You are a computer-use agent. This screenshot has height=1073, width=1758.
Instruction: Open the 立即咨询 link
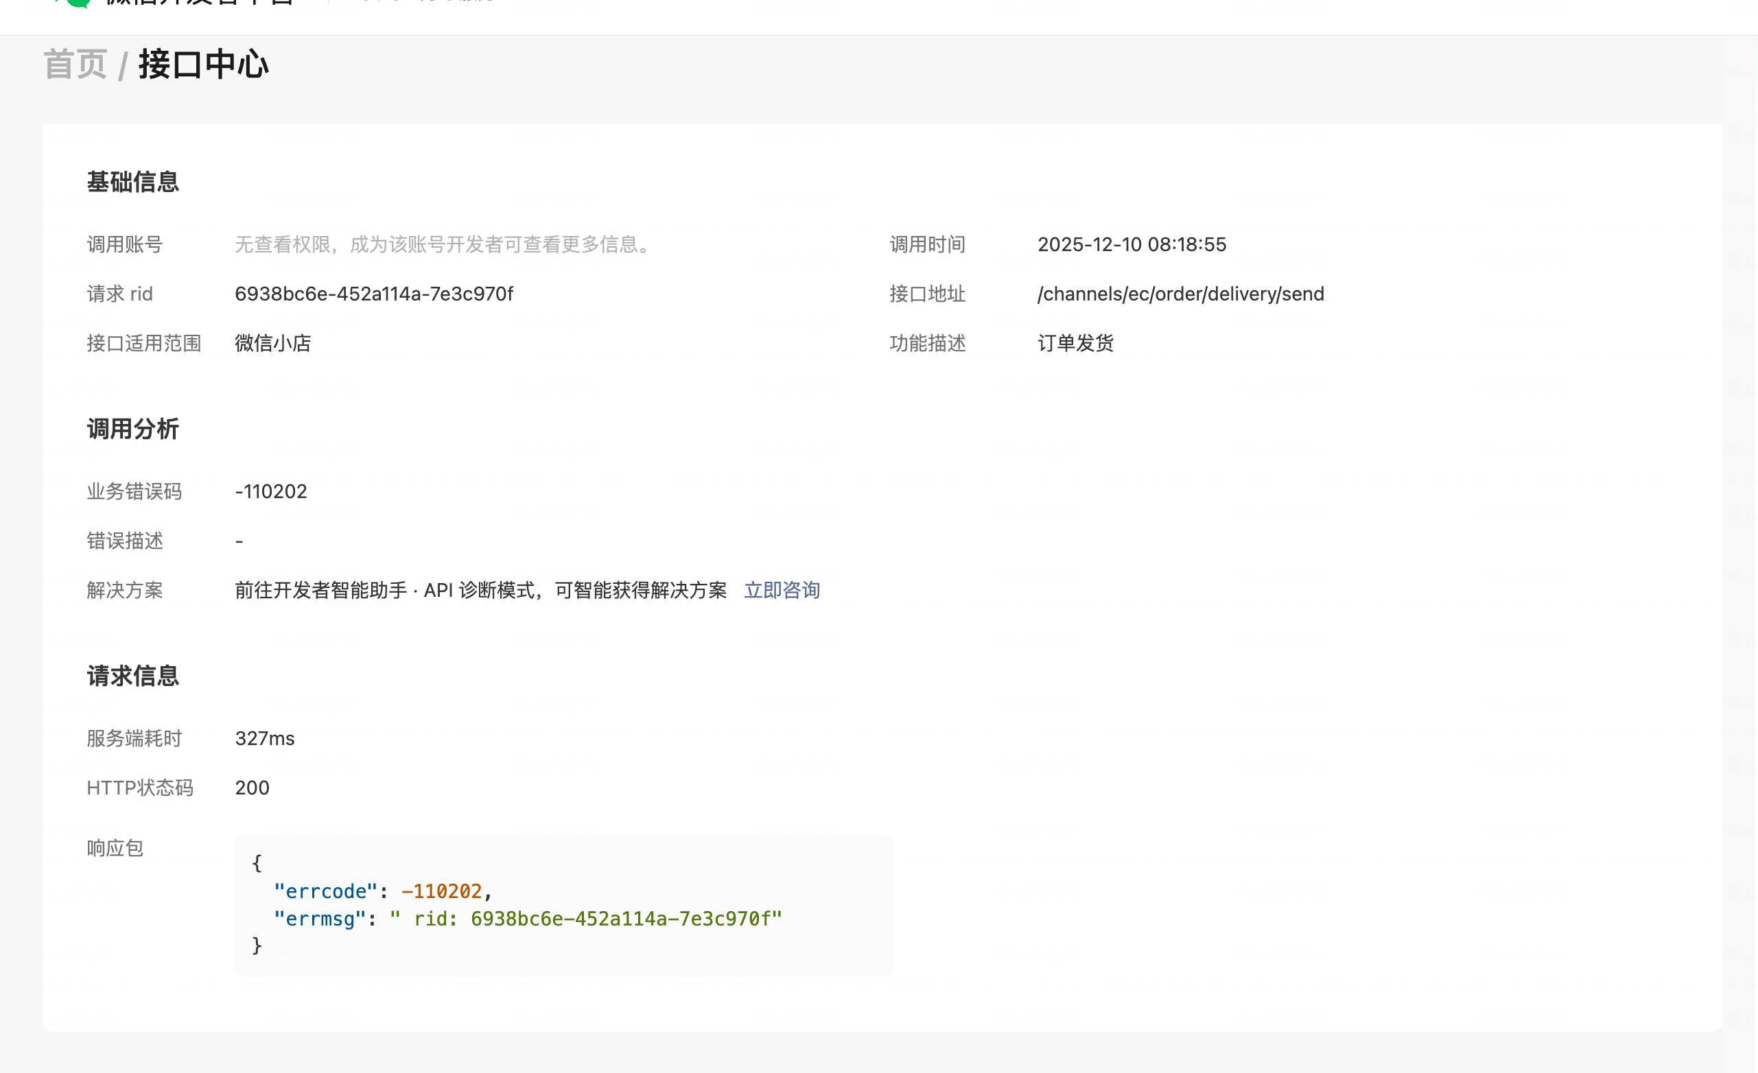point(782,590)
